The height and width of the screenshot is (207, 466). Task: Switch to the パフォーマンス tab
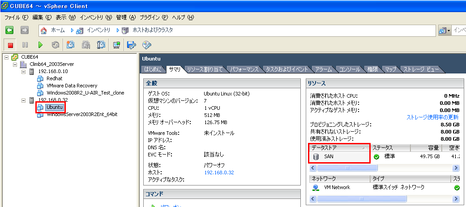pyautogui.click(x=244, y=69)
